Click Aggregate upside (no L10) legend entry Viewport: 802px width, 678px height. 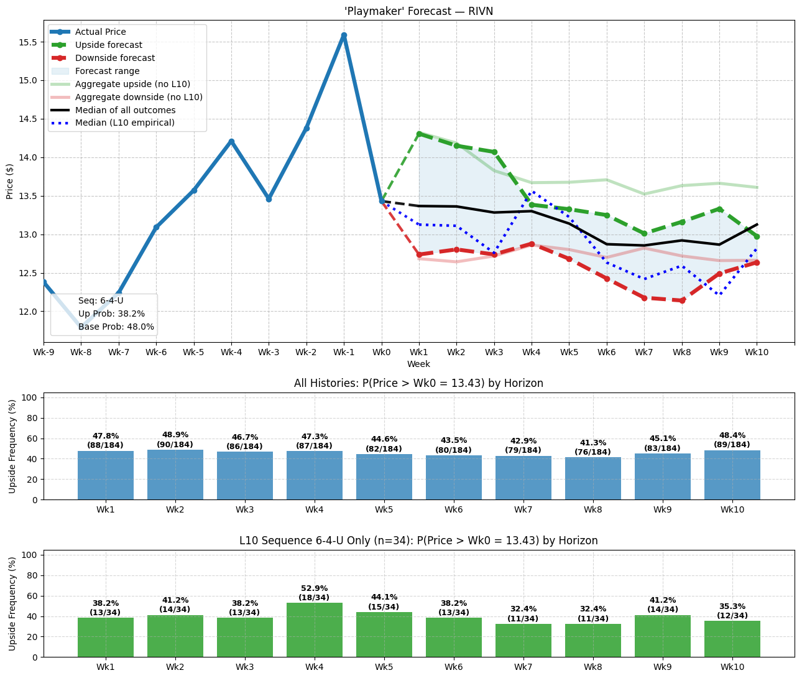click(x=132, y=84)
